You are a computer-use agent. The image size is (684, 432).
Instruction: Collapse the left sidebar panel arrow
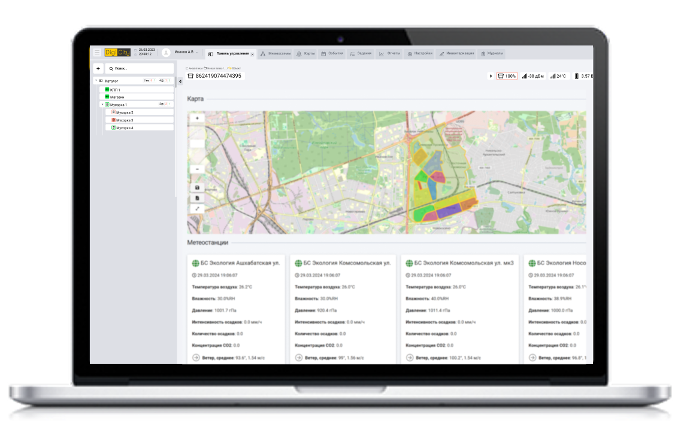click(x=180, y=81)
